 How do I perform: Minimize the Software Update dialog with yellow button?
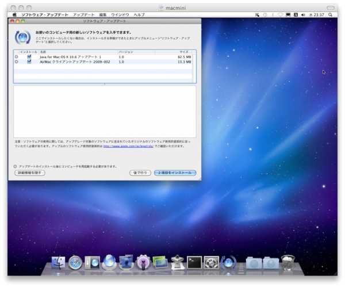pyautogui.click(x=18, y=21)
